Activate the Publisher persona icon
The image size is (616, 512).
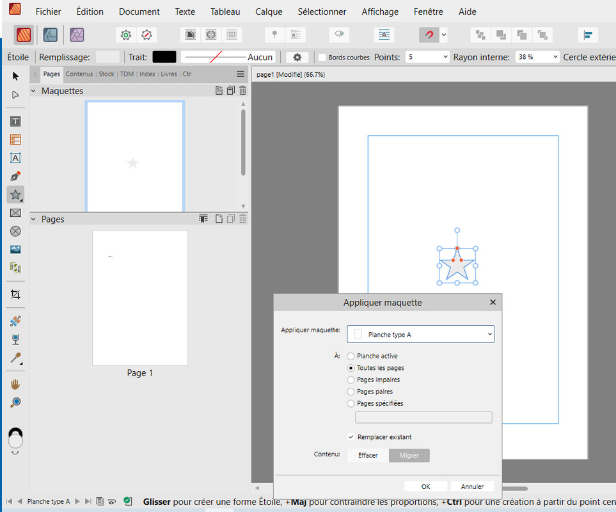[x=24, y=35]
